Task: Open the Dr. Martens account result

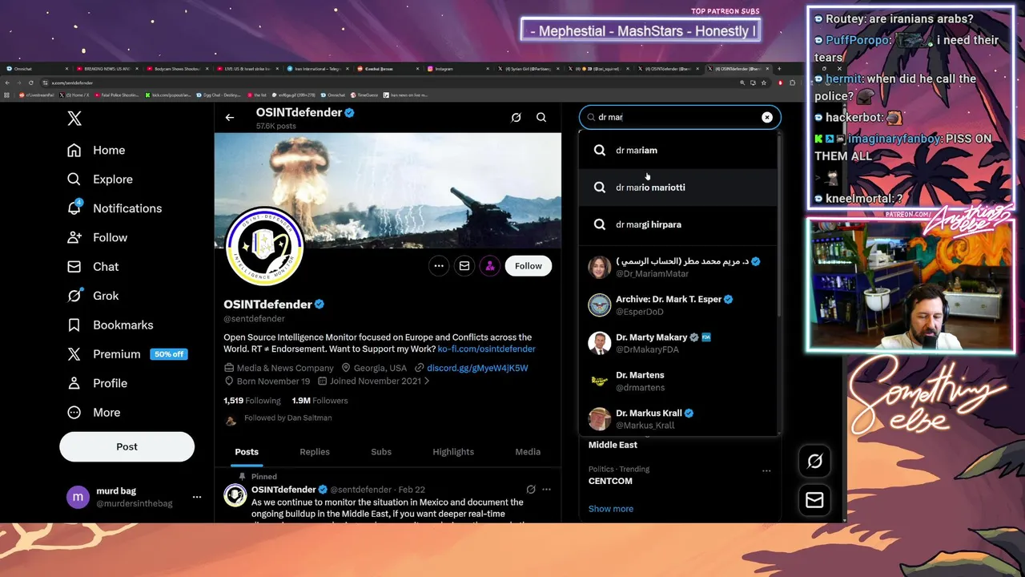Action: [677, 381]
